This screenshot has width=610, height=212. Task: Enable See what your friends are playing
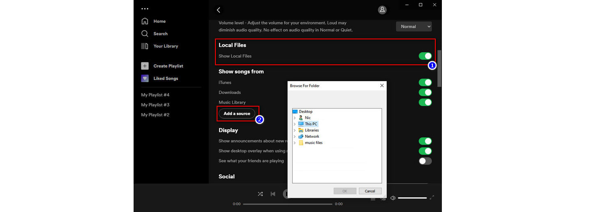(425, 161)
